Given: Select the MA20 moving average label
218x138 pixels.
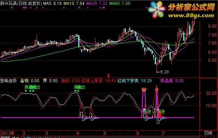Looking at the screenshot, I should coord(97,4).
